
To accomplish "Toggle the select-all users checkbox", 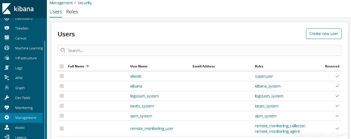I will pyautogui.click(x=62, y=66).
